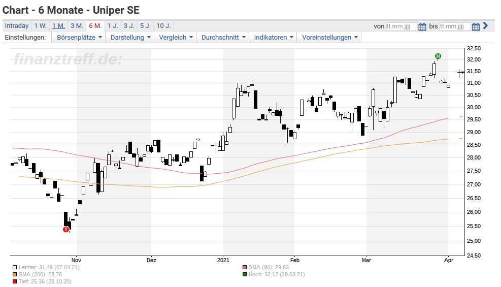Image resolution: width=501 pixels, height=287 pixels.
Task: Click legend text 'Tief: 25,36 (28.10.20)'
Action: (x=45, y=281)
